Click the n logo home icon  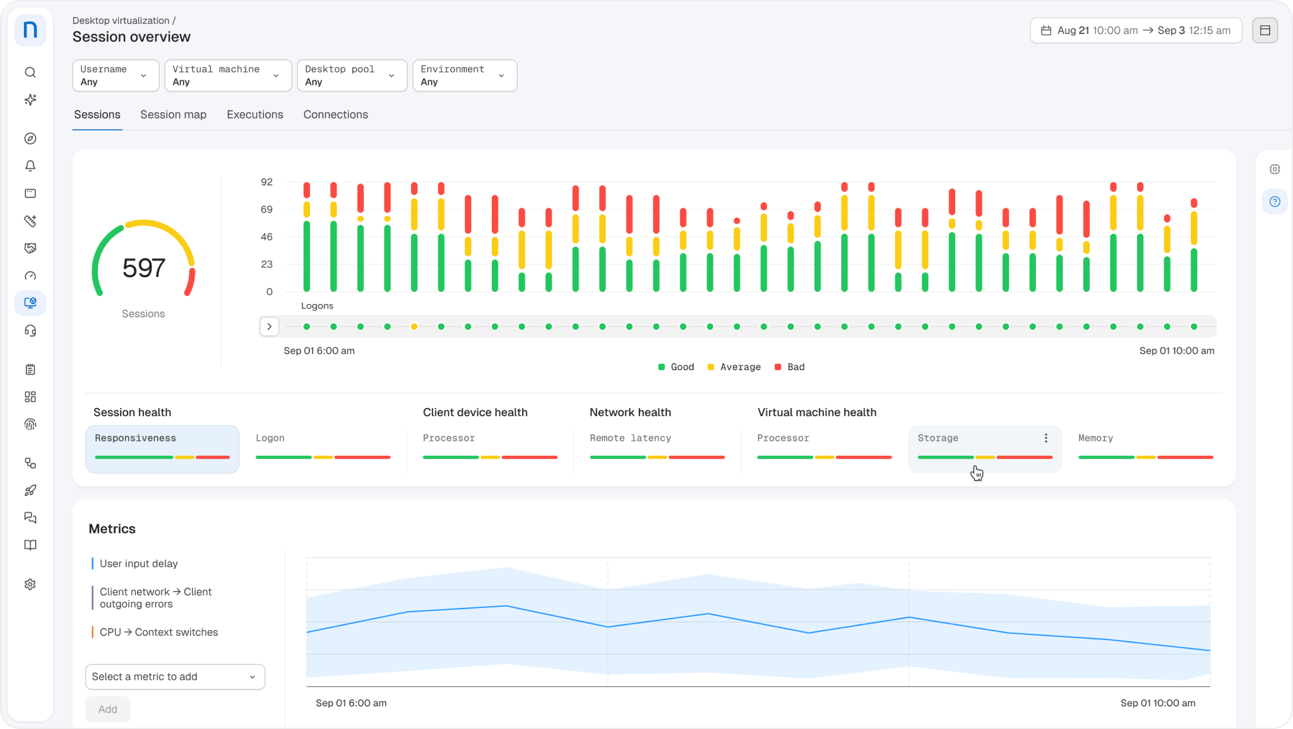point(30,30)
